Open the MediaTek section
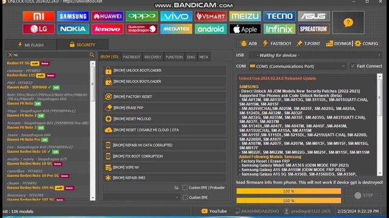Viewport: 389px width, 218px height. 176,29
